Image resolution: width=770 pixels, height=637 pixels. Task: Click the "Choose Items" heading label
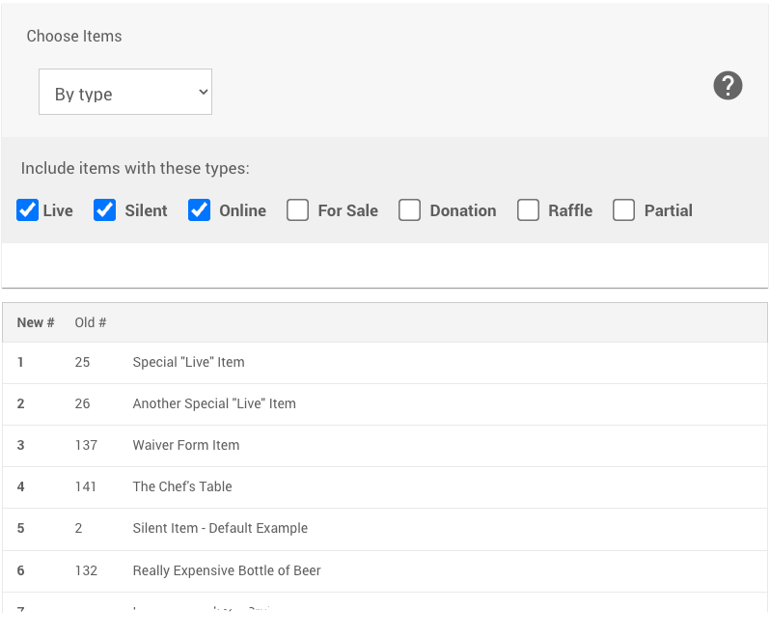pyautogui.click(x=74, y=37)
